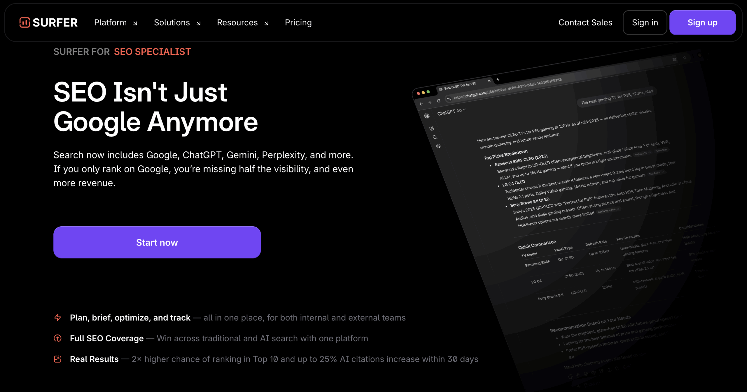Viewport: 747px width, 392px height.
Task: Click the site settings icon in the address bar
Action: [449, 99]
